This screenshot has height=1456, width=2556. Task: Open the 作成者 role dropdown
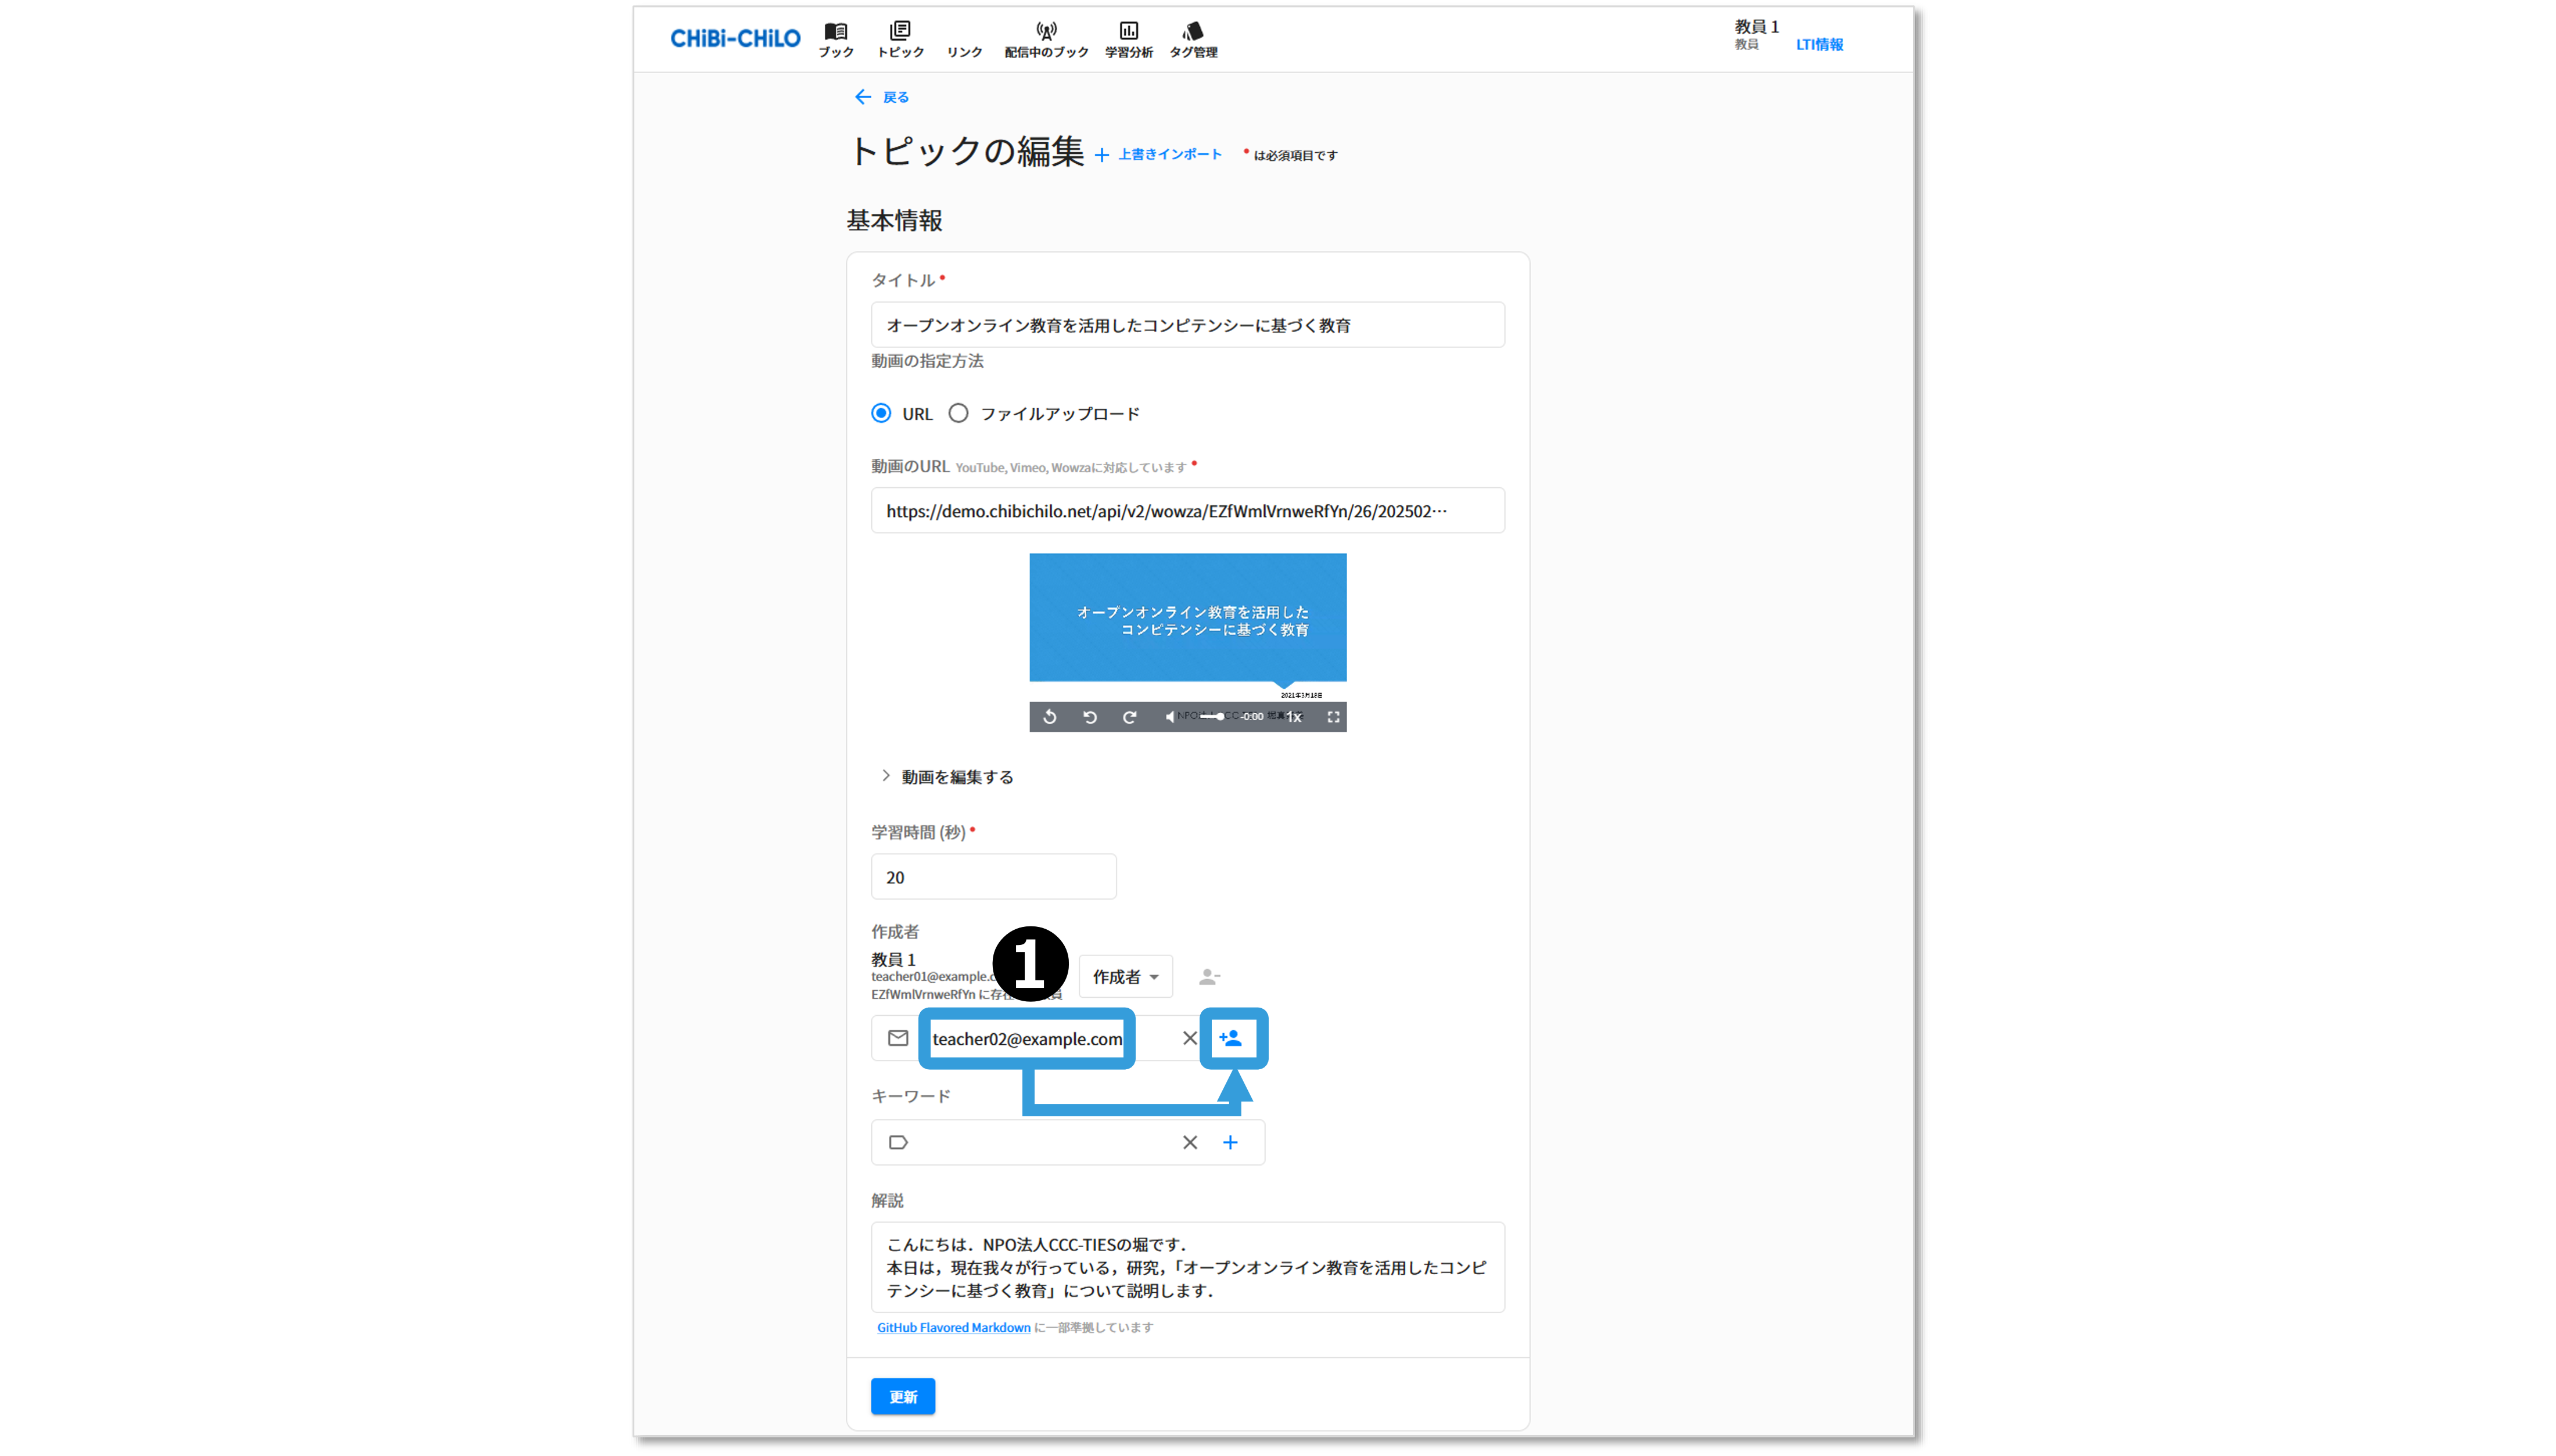(1125, 976)
